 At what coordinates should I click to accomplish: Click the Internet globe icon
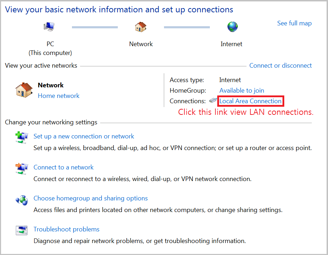click(232, 27)
